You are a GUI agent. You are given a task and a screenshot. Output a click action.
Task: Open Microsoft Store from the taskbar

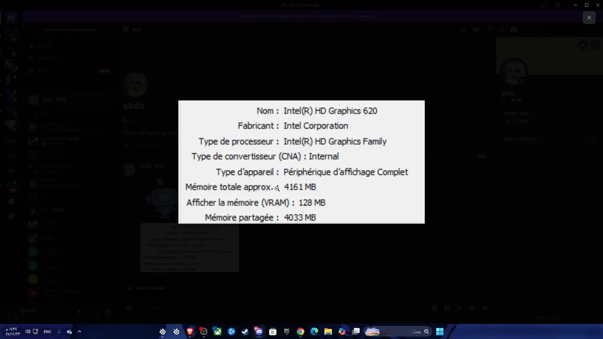(x=273, y=331)
